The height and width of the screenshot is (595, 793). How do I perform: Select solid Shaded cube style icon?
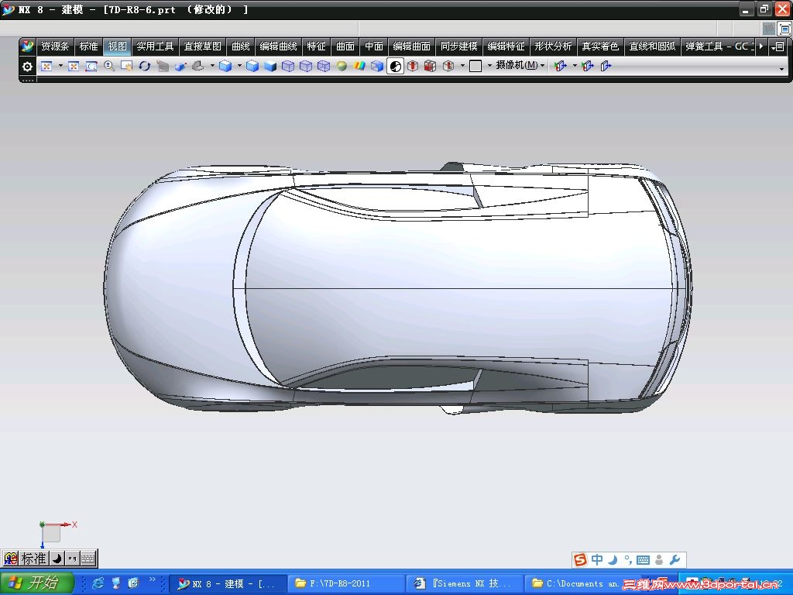coord(270,67)
